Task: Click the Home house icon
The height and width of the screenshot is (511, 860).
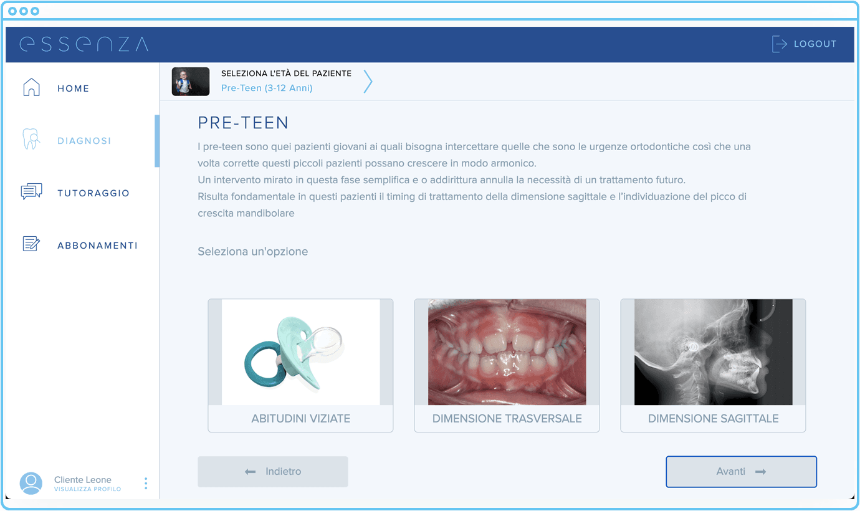Action: click(31, 88)
